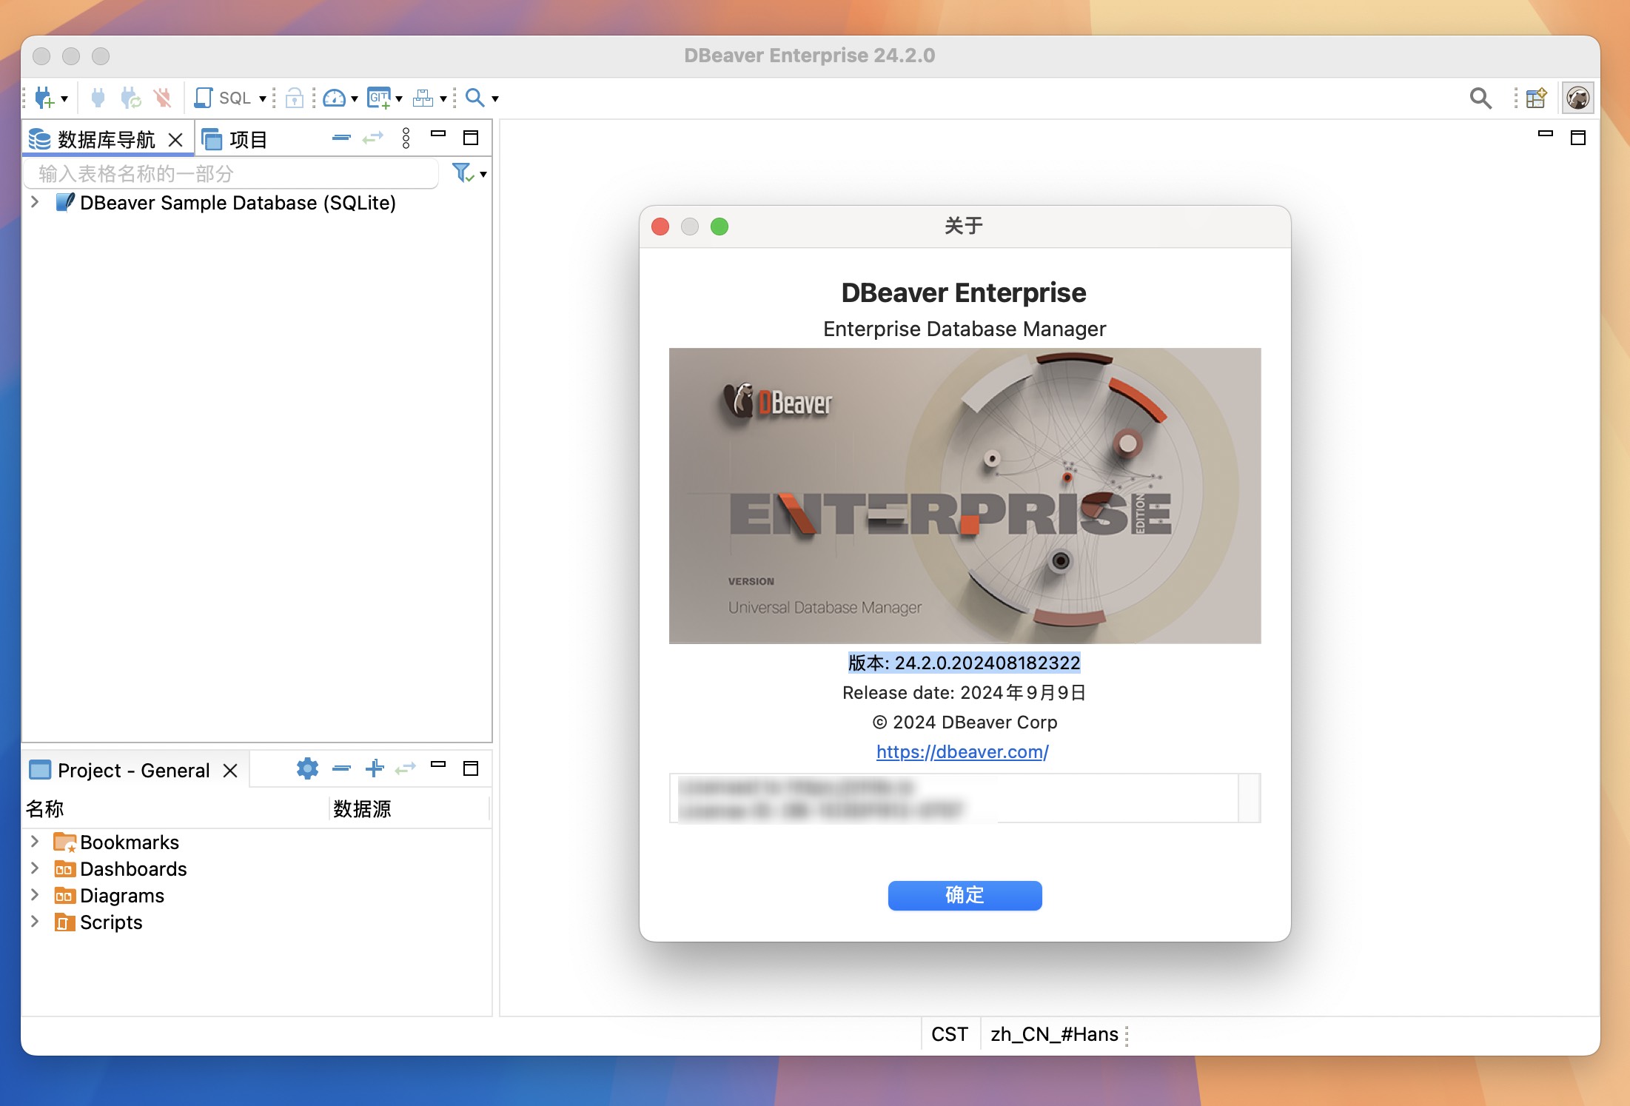Click the 名称 column header
This screenshot has width=1630, height=1106.
175,809
